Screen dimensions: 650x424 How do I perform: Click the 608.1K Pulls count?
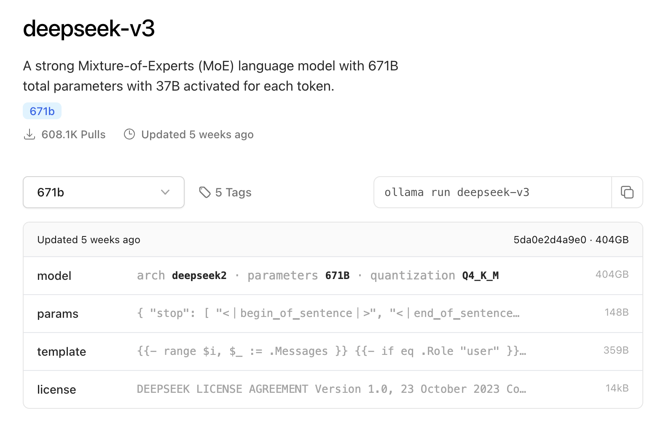pyautogui.click(x=73, y=134)
